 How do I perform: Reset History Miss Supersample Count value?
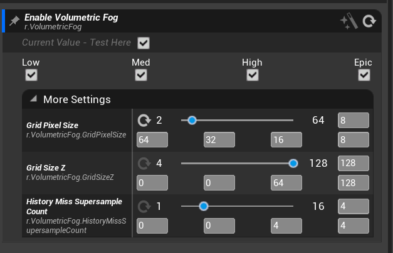(144, 206)
